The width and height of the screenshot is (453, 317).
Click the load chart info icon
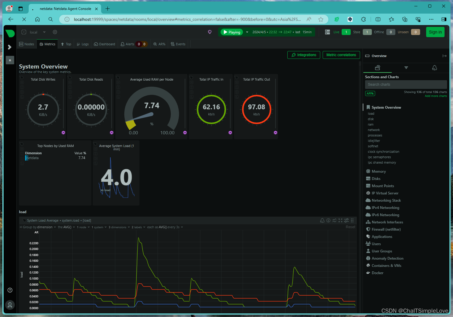point(328,220)
